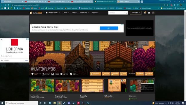Click the Stardew Valley home icon
186x105 pixels.
coord(46,13)
